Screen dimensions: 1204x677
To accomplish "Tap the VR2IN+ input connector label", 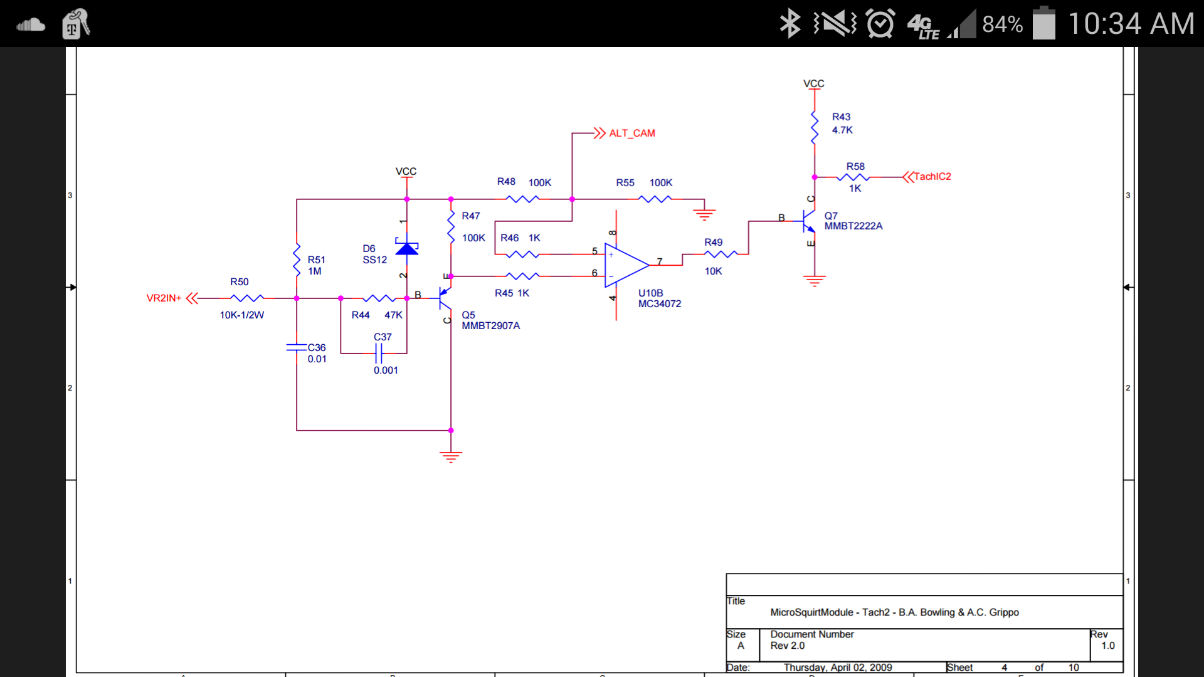I will tap(164, 298).
